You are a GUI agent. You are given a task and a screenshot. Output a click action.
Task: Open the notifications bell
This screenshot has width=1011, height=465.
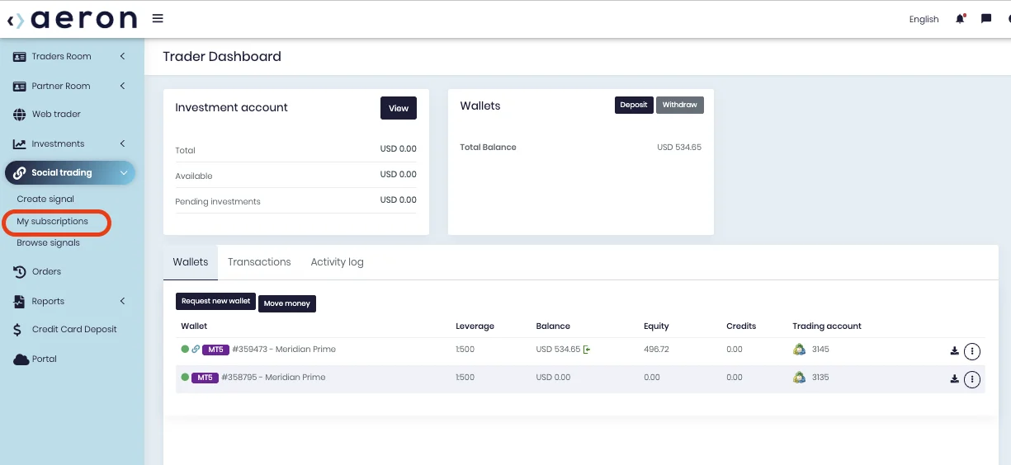[x=961, y=19]
